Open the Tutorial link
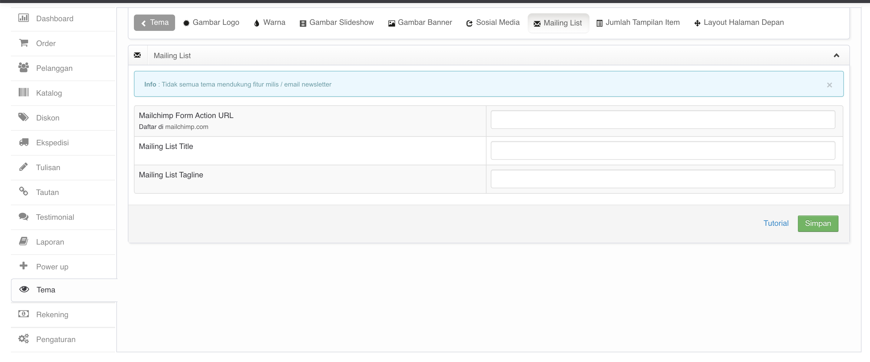 (x=776, y=223)
